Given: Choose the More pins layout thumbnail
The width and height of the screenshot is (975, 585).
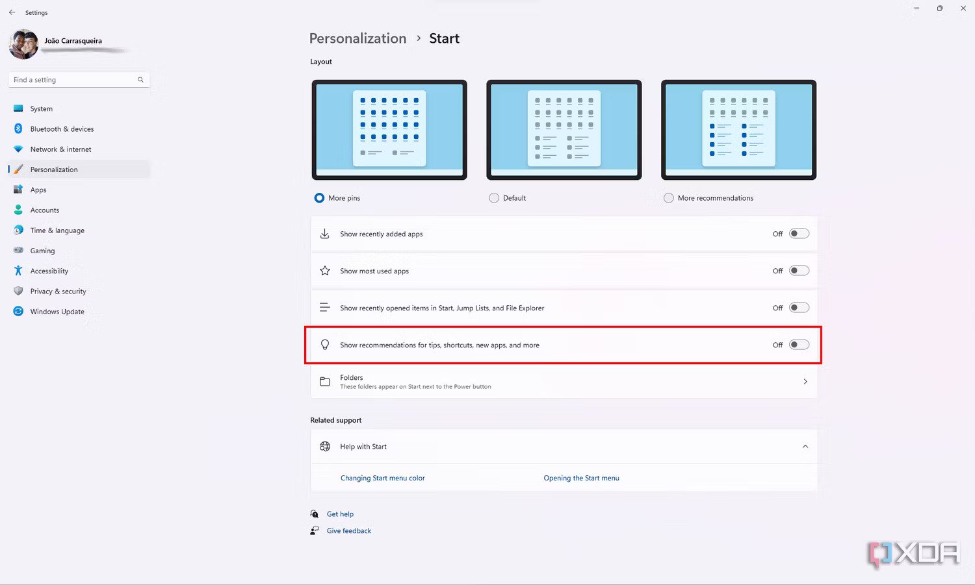Looking at the screenshot, I should point(389,130).
